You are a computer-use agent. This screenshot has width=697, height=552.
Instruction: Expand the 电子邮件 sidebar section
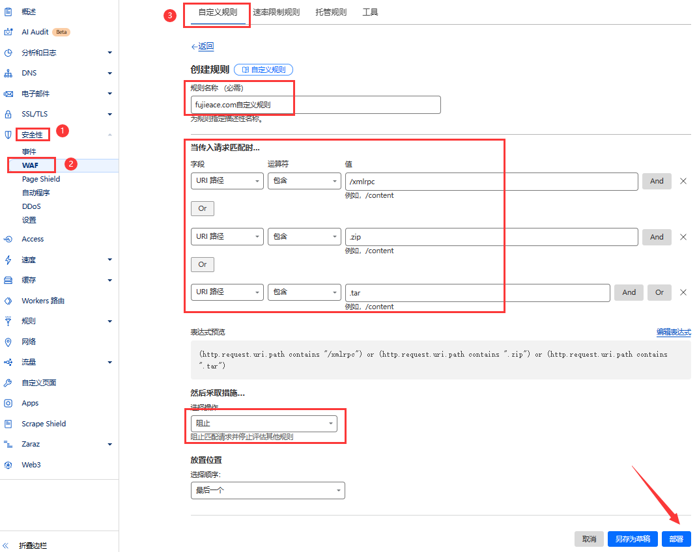[110, 94]
